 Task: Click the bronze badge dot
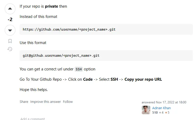(166, 113)
